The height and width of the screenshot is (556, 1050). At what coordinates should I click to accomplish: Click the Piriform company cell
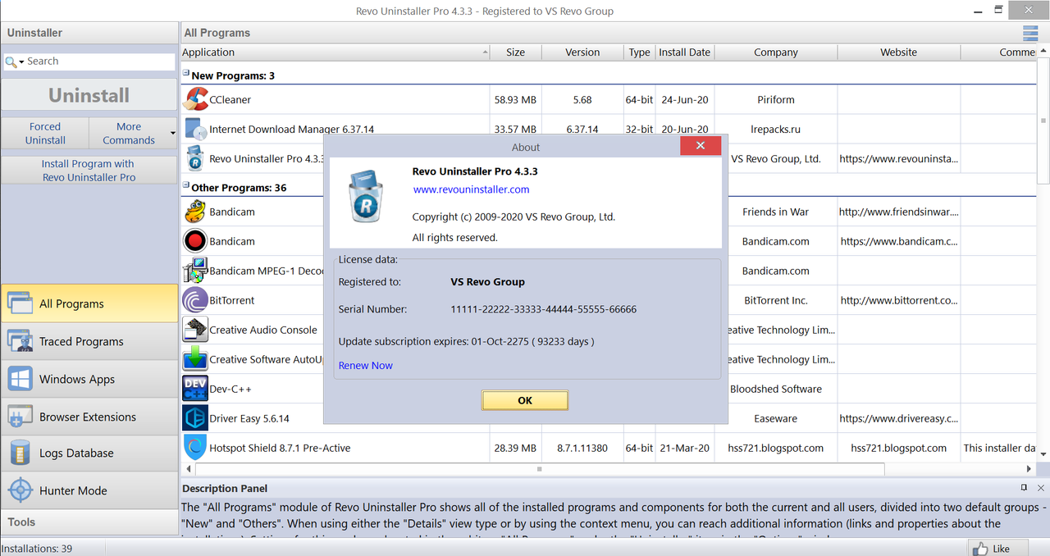[776, 100]
